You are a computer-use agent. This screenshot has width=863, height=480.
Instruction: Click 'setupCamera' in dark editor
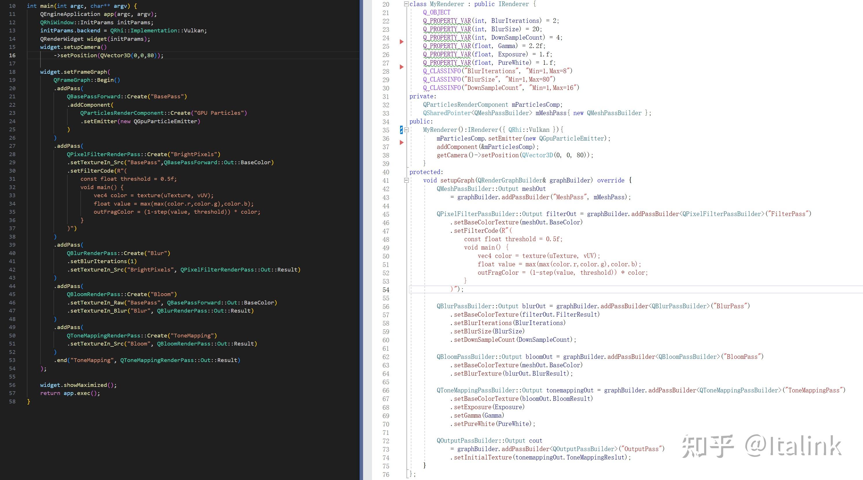click(82, 47)
